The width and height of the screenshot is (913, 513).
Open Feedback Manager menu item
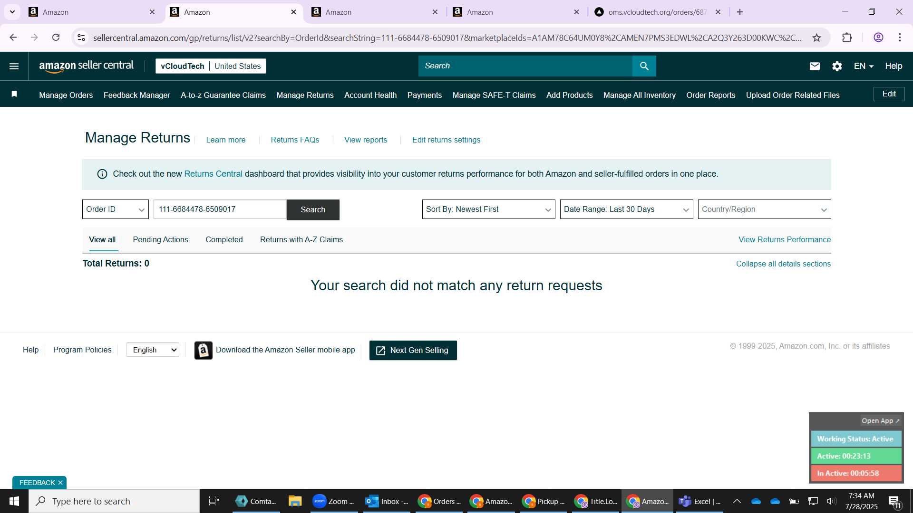(x=137, y=95)
